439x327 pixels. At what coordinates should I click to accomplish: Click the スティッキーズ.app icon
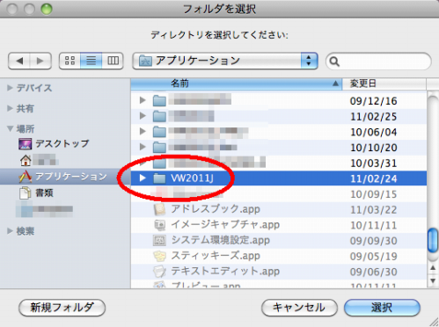(159, 257)
